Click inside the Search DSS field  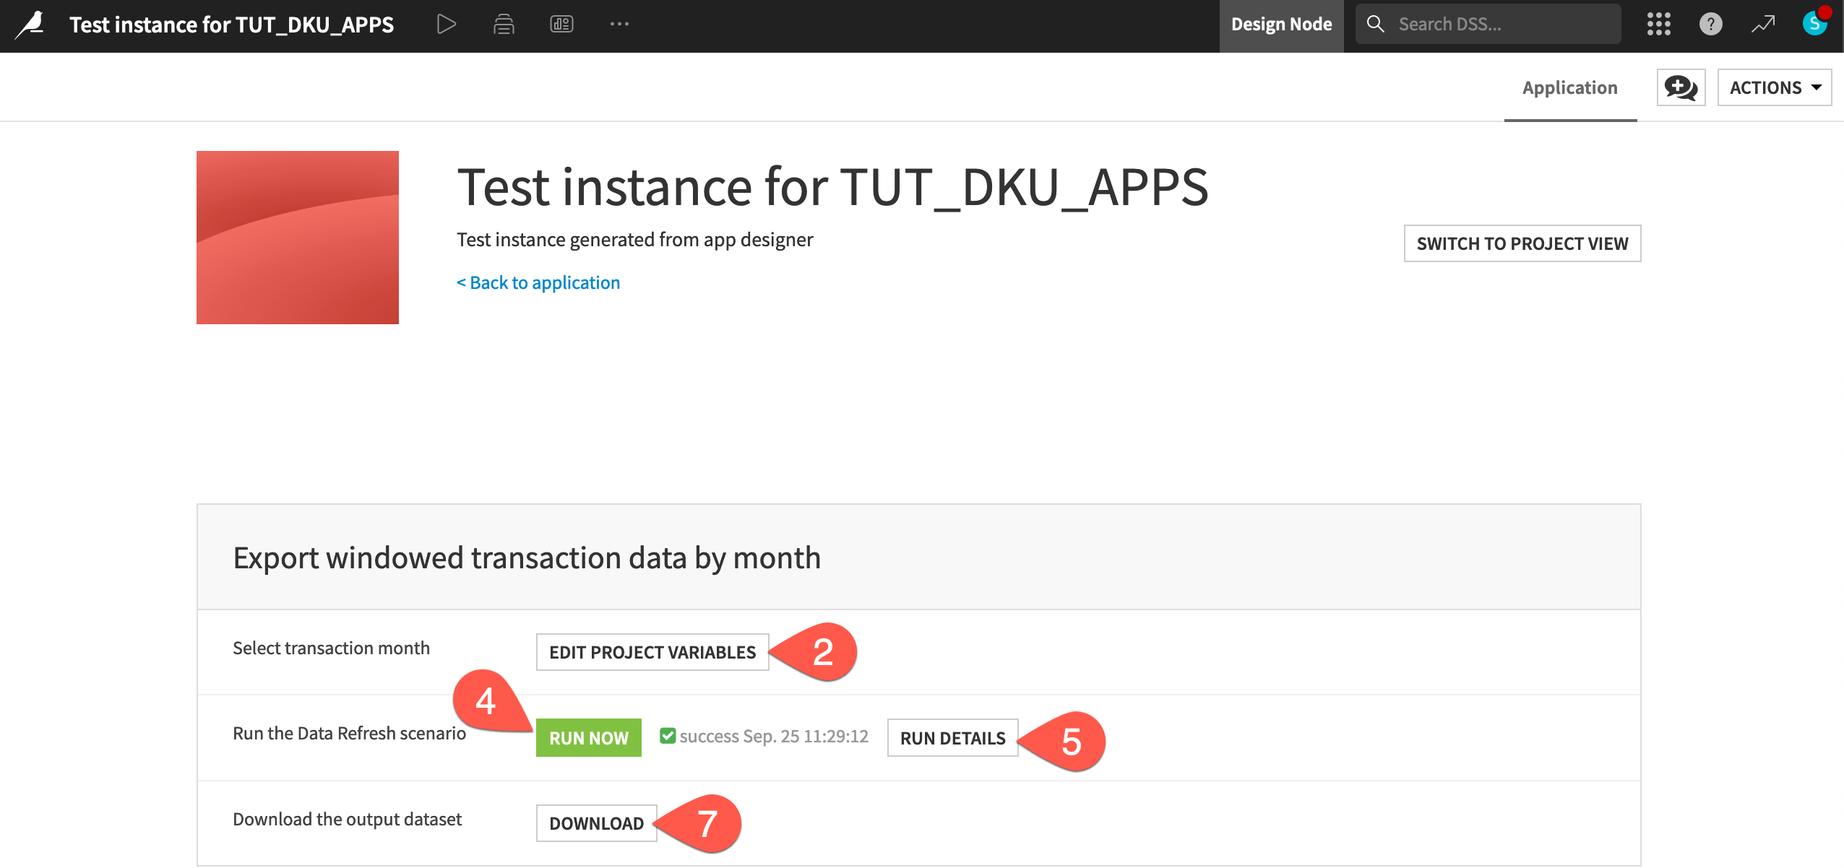[x=1488, y=23]
